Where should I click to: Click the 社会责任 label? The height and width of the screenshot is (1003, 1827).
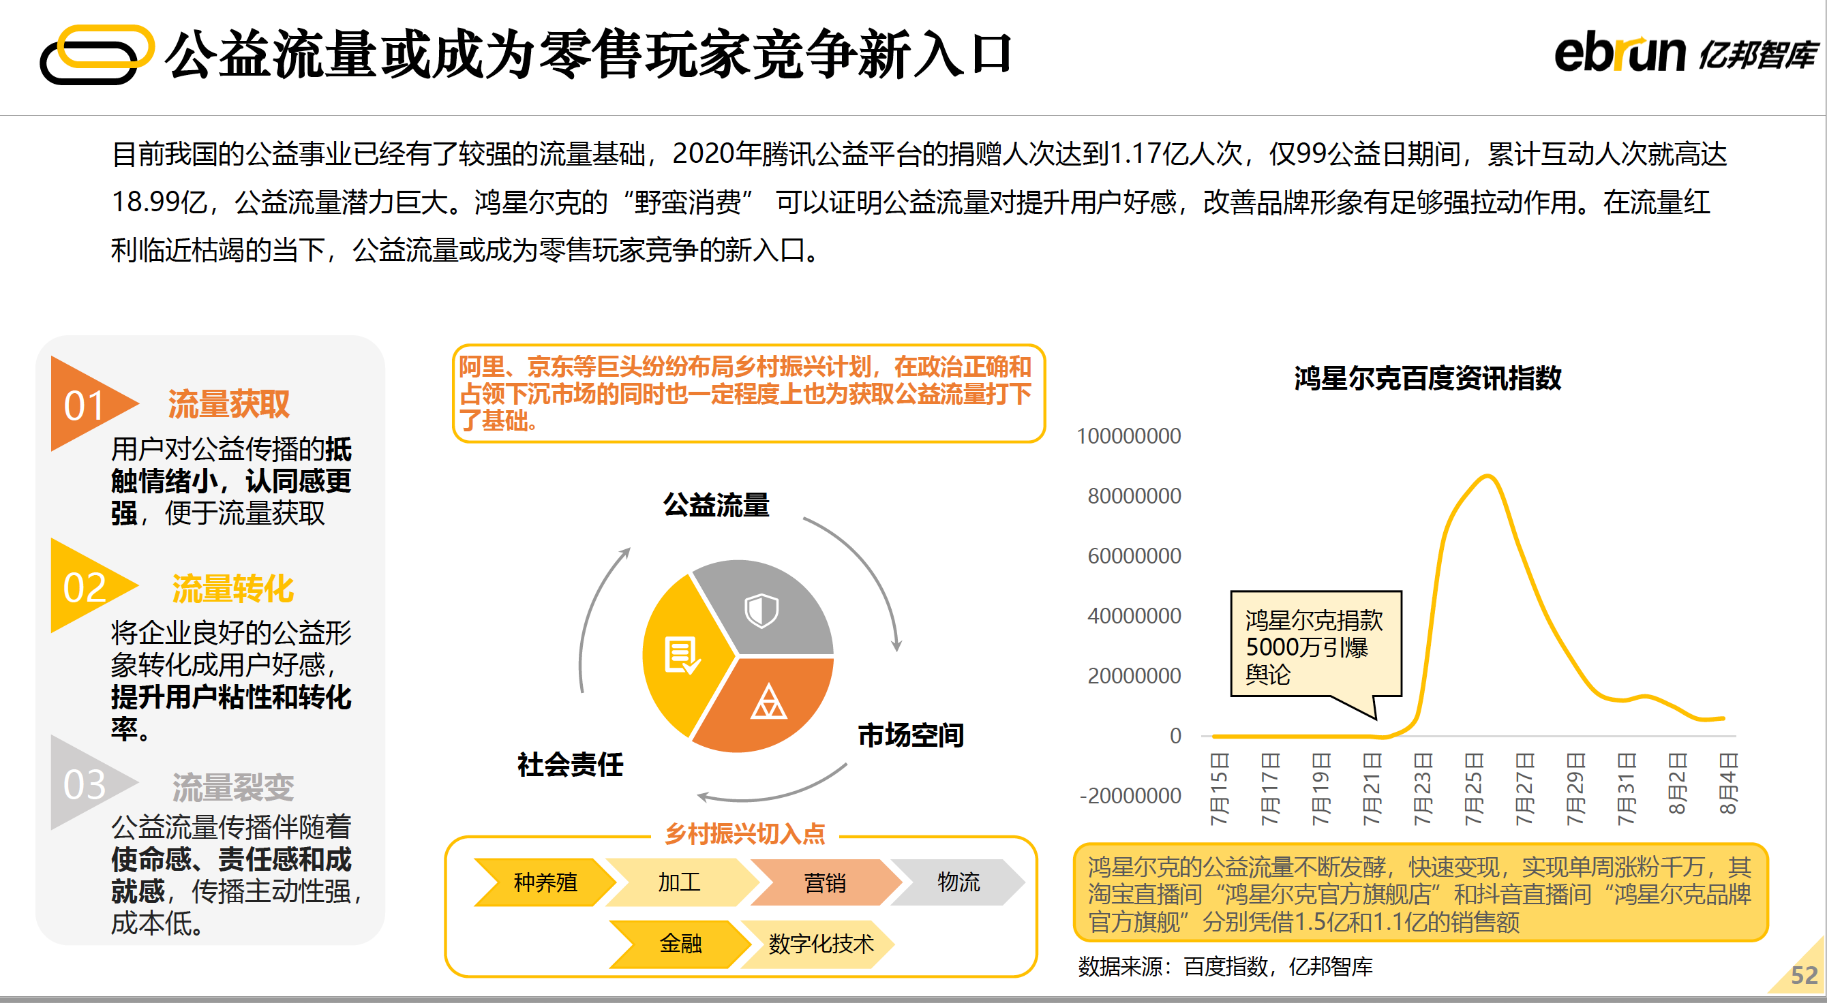[x=570, y=765]
